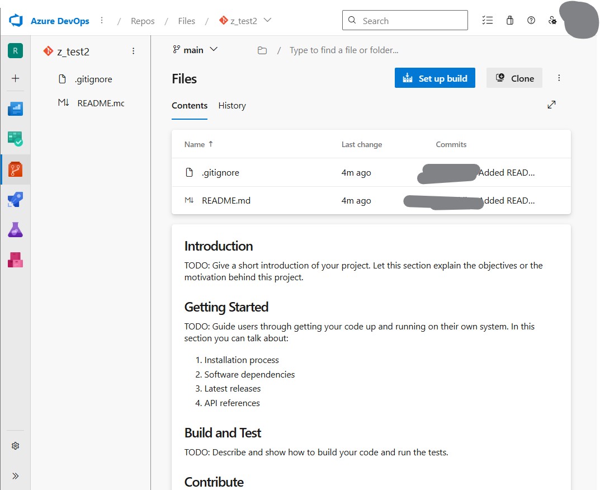Open the README.md commit 'dded READ...' link
This screenshot has height=490, width=600.
[509, 201]
